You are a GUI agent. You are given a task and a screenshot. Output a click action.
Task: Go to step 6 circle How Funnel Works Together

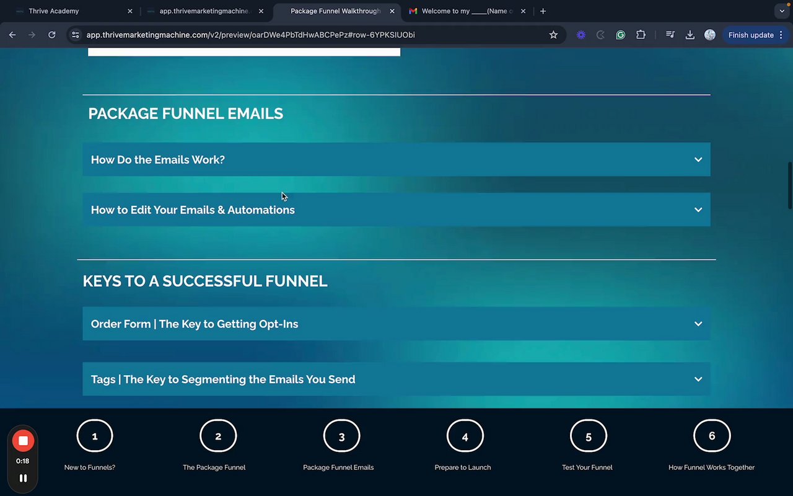[712, 436]
